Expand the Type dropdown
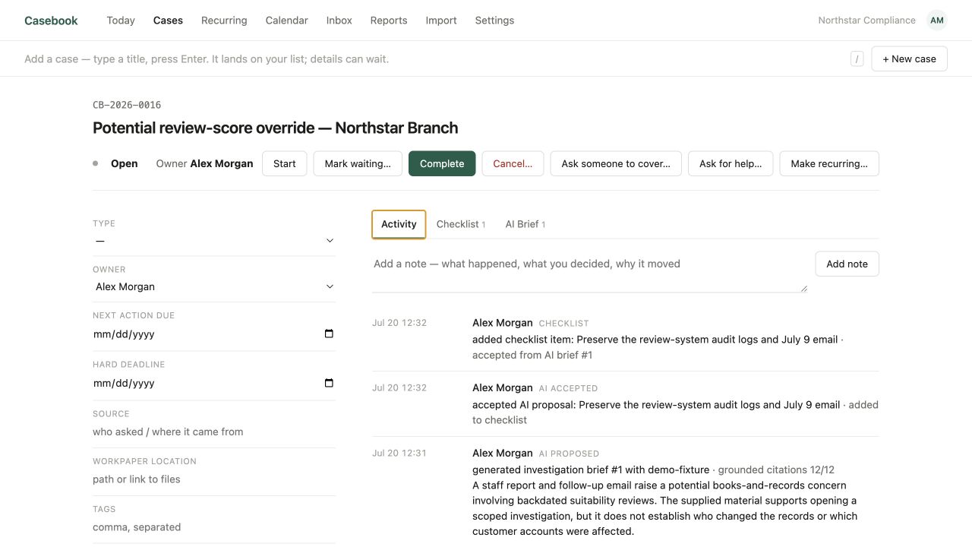The image size is (972, 547). [x=214, y=241]
